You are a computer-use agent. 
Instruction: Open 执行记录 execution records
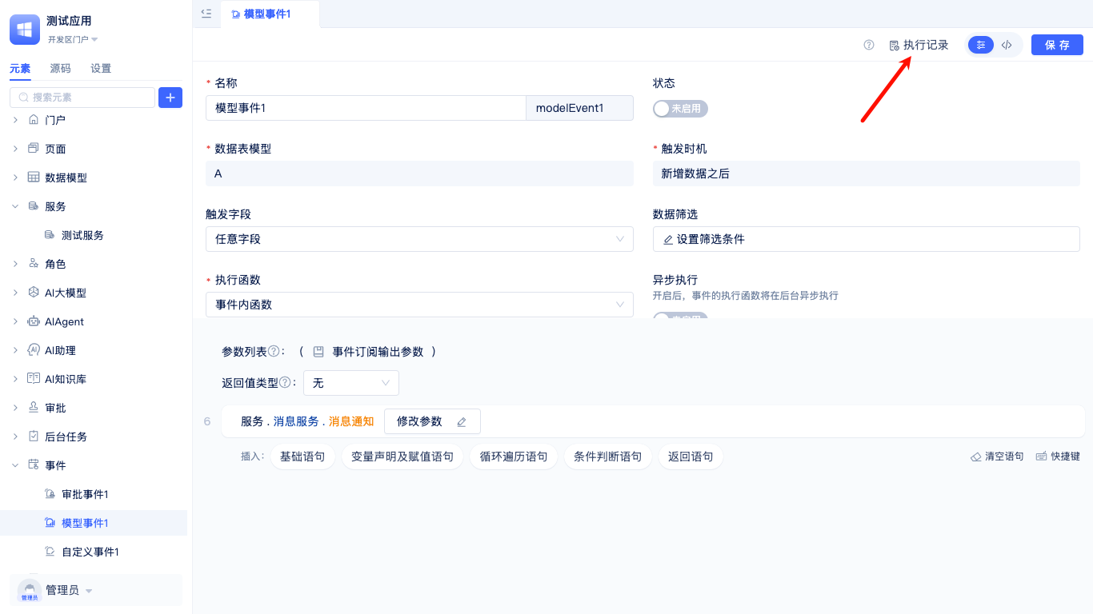919,45
